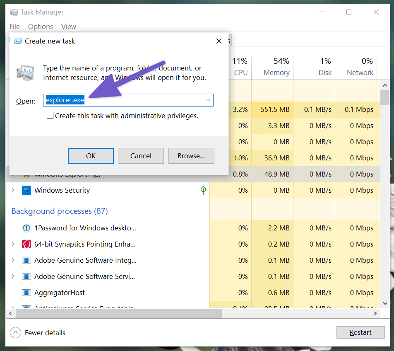Click the Run monitor icon in dialog
The height and width of the screenshot is (351, 394).
25,73
